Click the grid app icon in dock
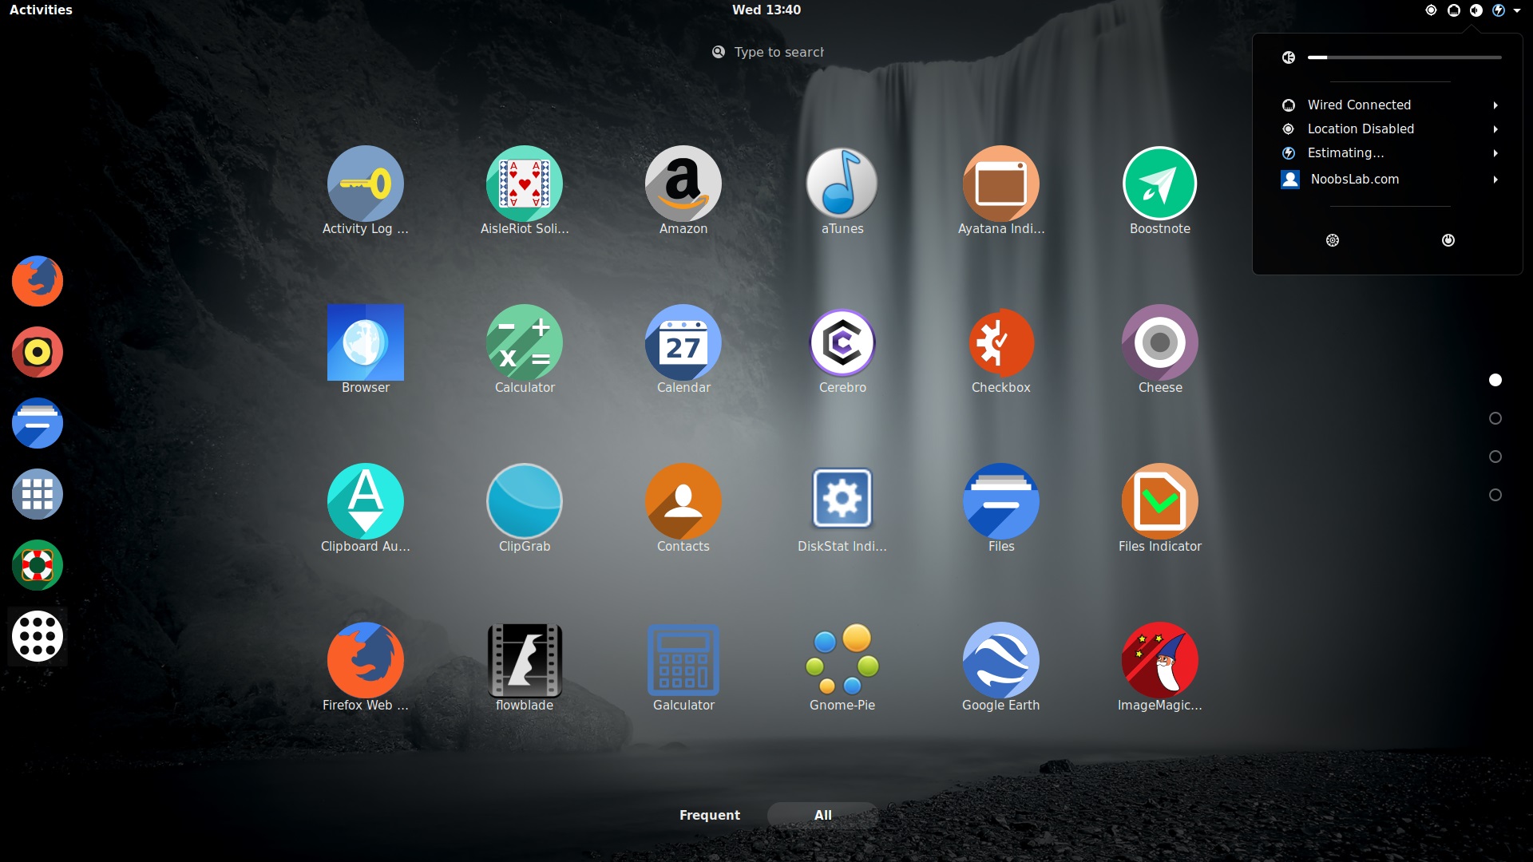This screenshot has height=862, width=1533. pos(38,494)
